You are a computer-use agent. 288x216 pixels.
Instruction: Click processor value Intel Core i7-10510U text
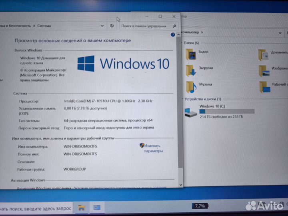tap(108, 101)
